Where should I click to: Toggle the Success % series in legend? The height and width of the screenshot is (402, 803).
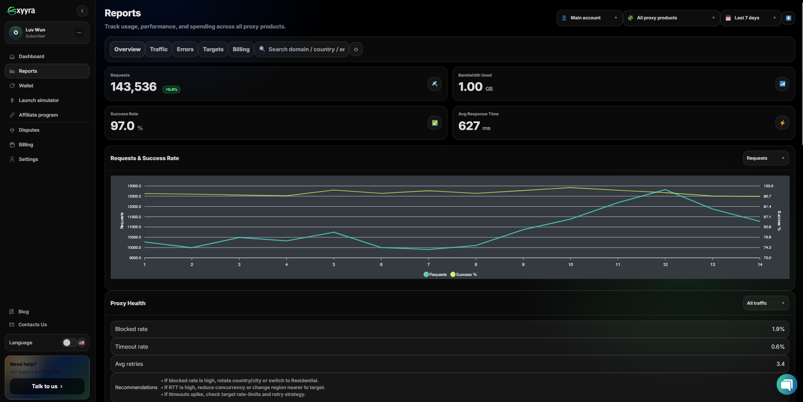click(464, 275)
